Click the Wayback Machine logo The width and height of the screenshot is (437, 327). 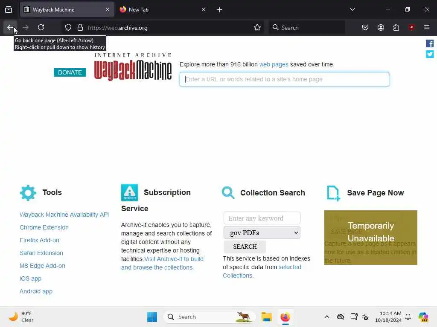tap(133, 67)
